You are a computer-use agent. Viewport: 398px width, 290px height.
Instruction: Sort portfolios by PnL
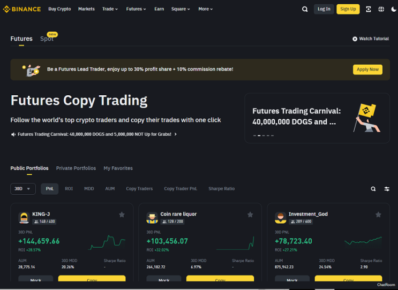click(x=50, y=189)
